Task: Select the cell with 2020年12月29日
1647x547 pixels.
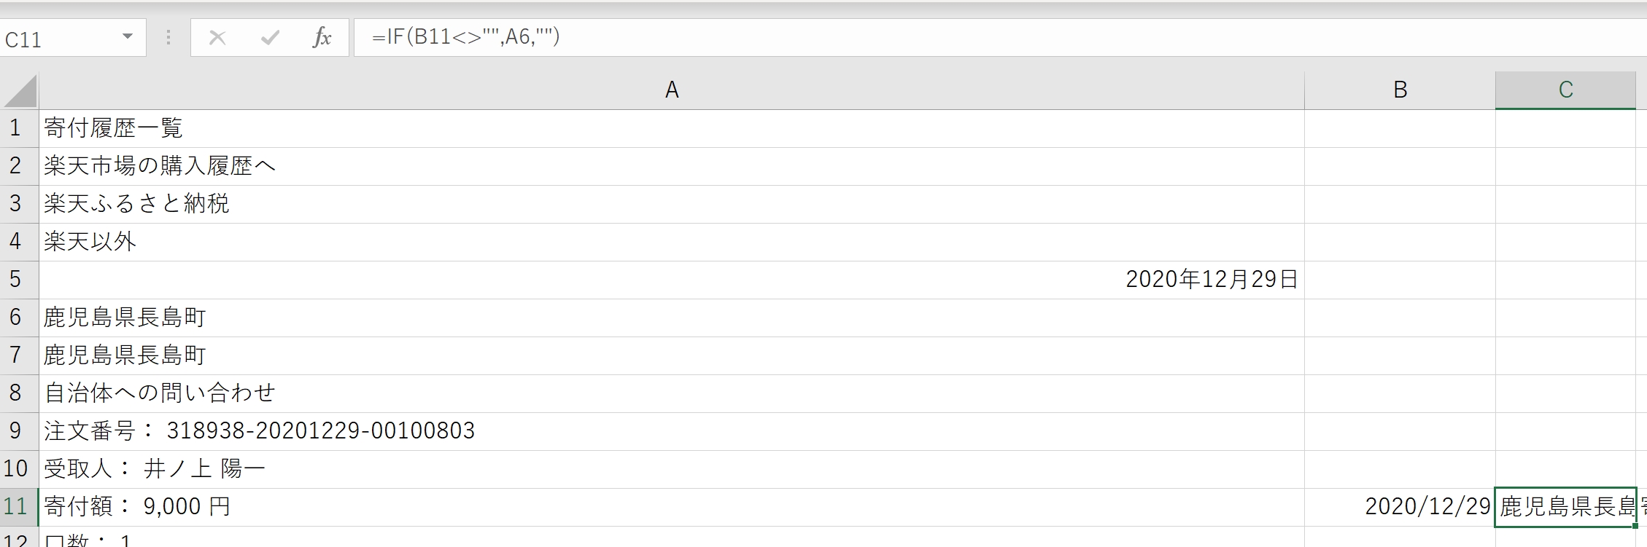Action: tap(672, 280)
